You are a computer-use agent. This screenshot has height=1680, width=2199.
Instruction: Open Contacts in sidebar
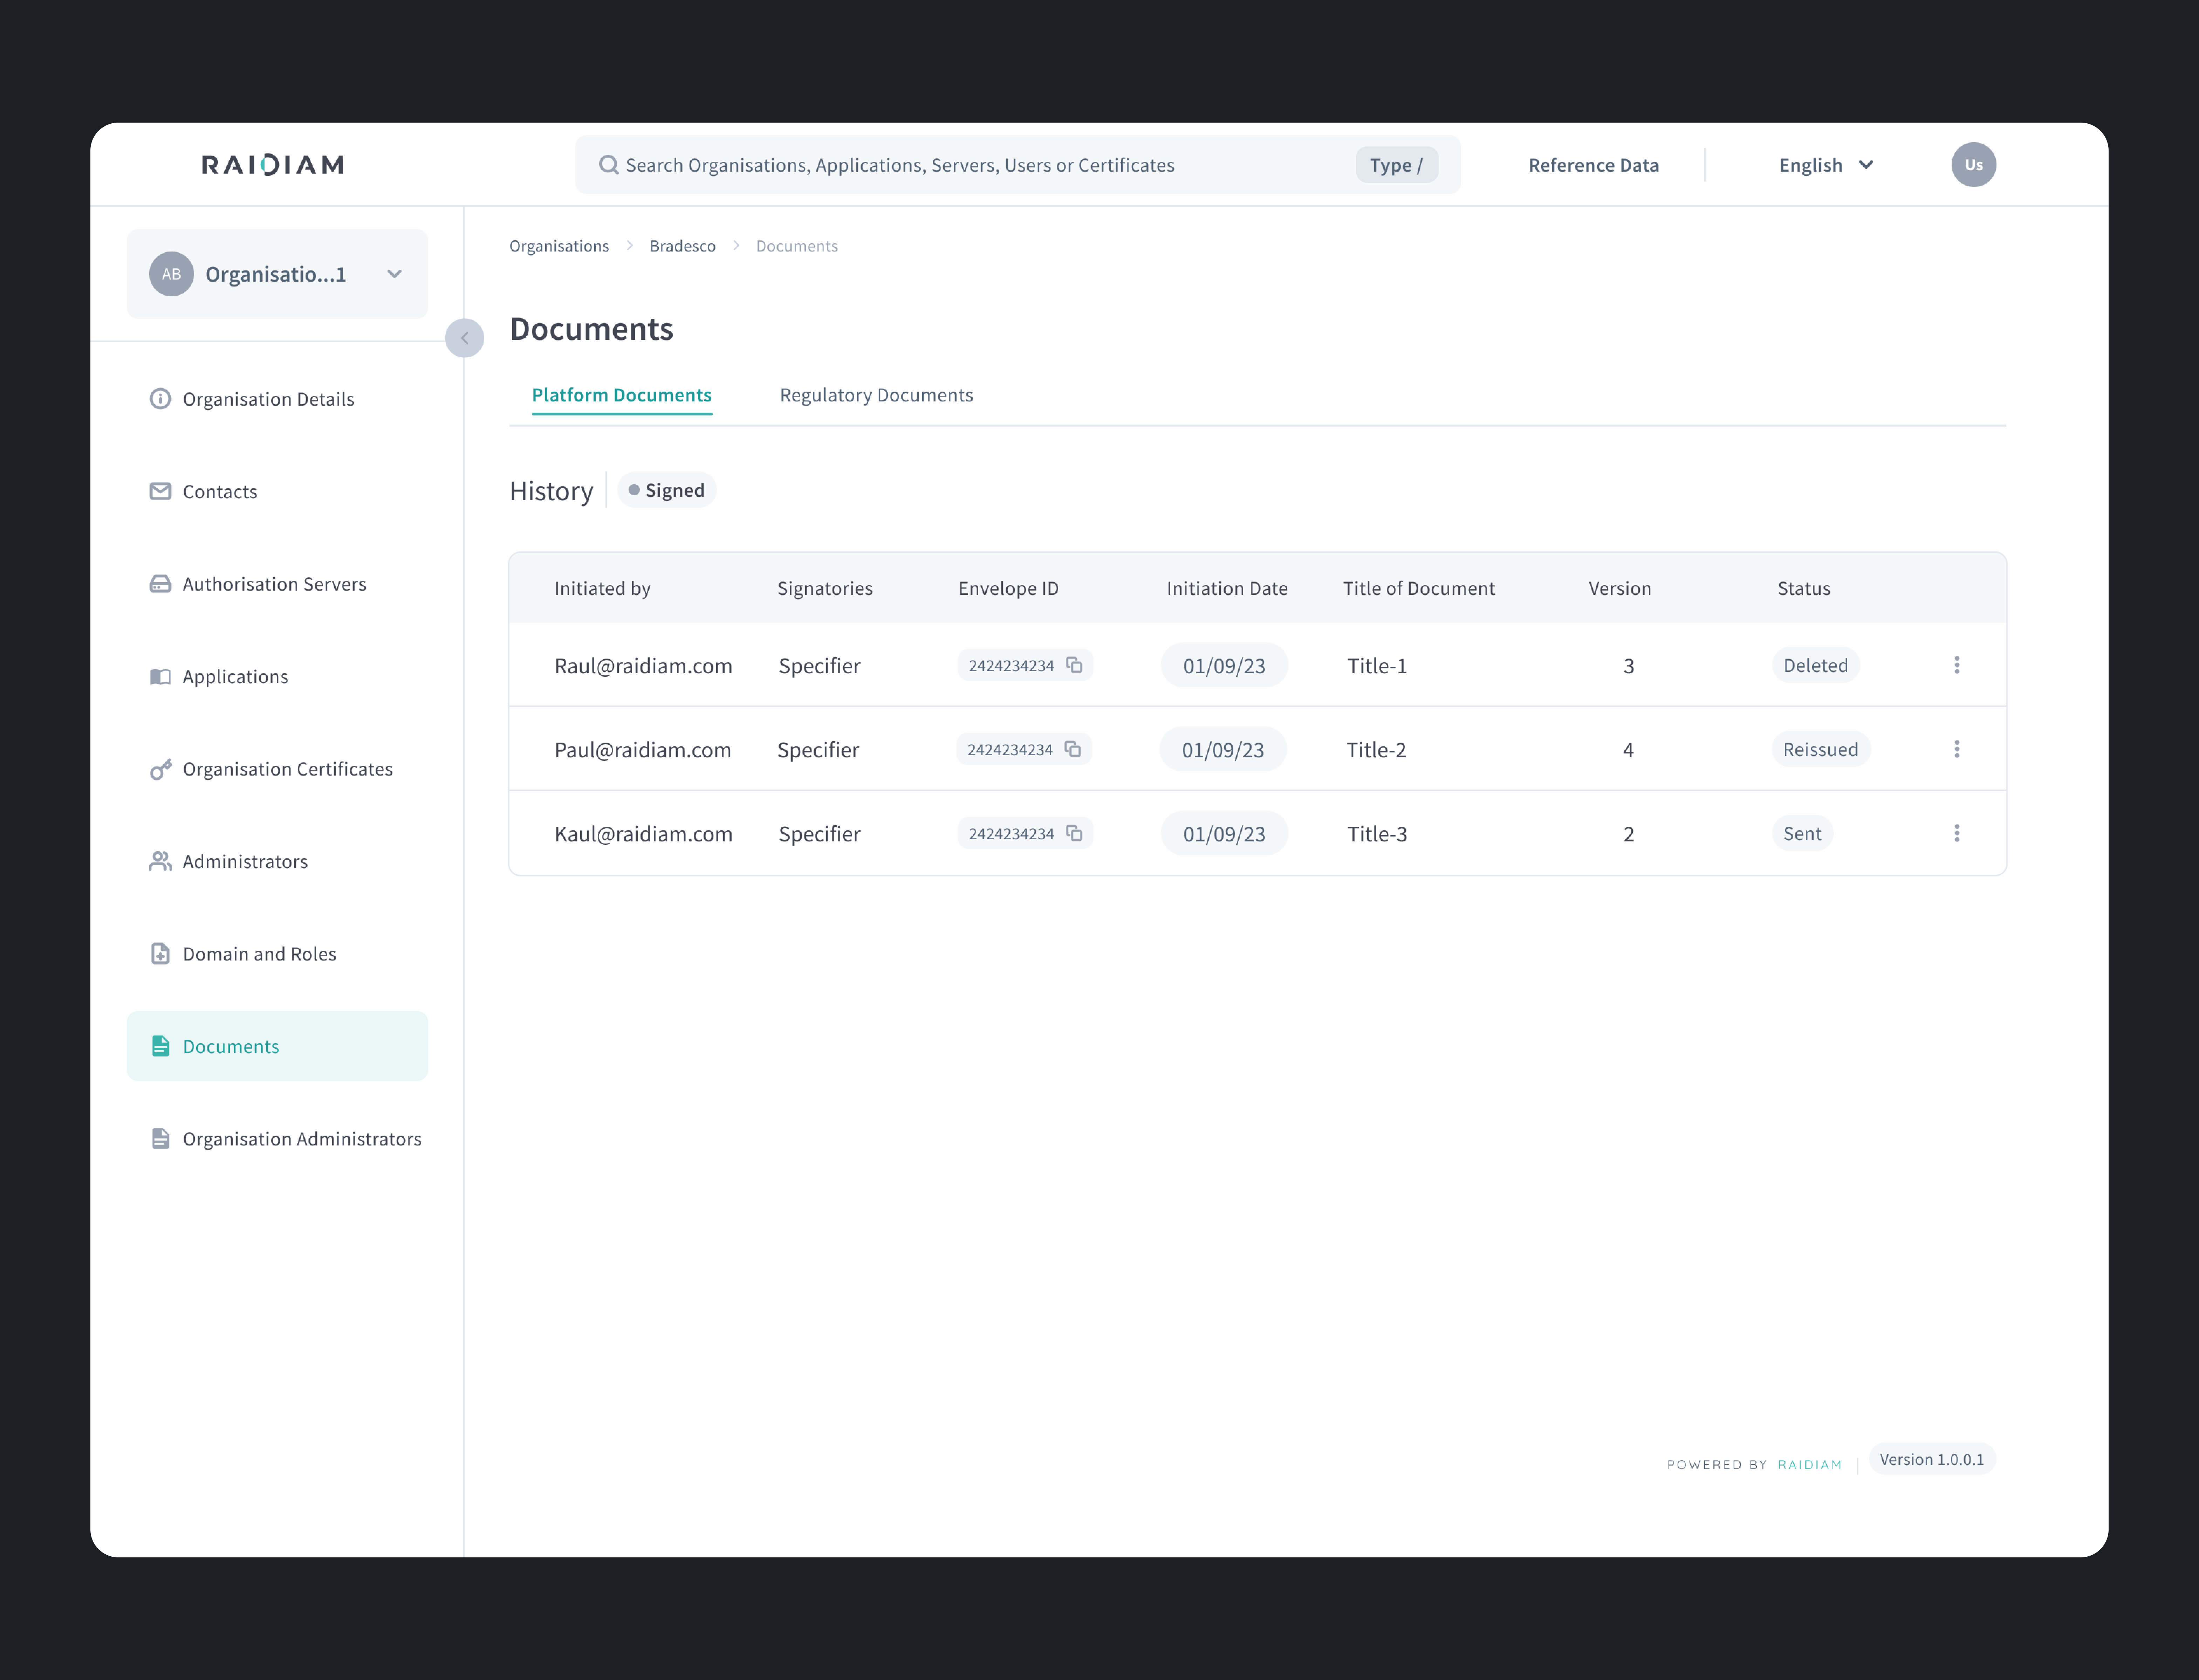tap(277, 491)
